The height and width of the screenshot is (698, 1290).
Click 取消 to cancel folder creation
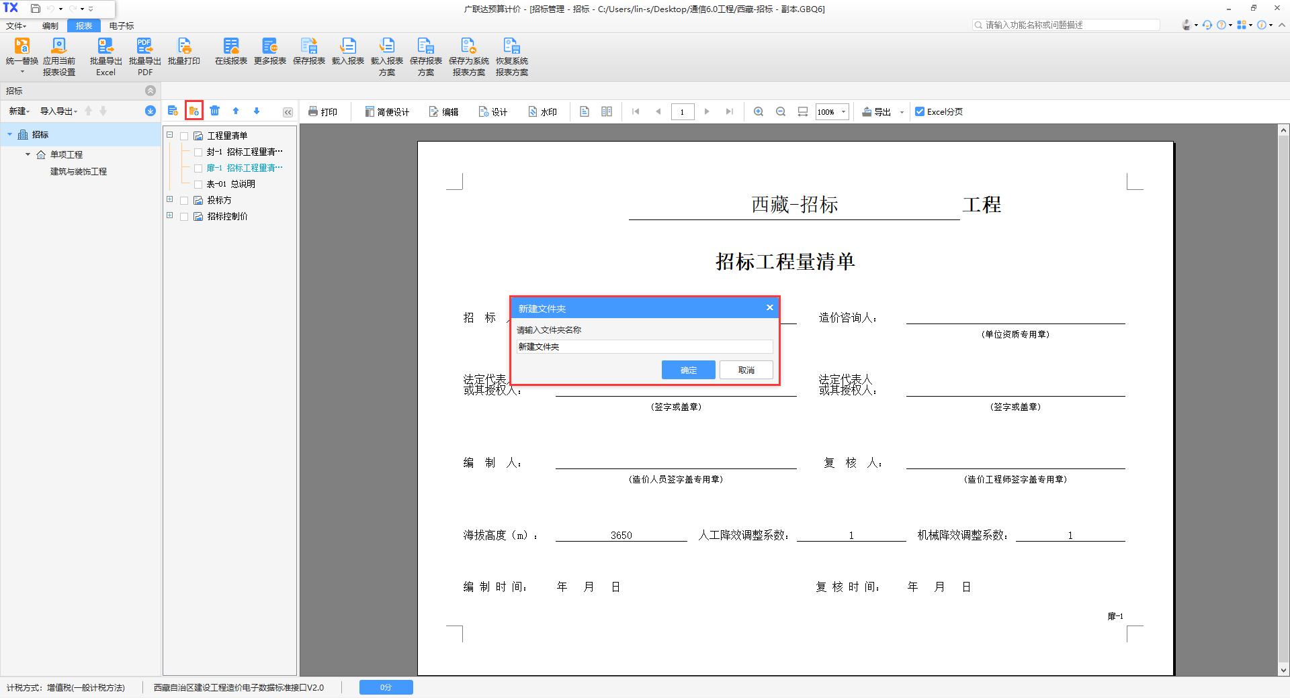click(746, 370)
